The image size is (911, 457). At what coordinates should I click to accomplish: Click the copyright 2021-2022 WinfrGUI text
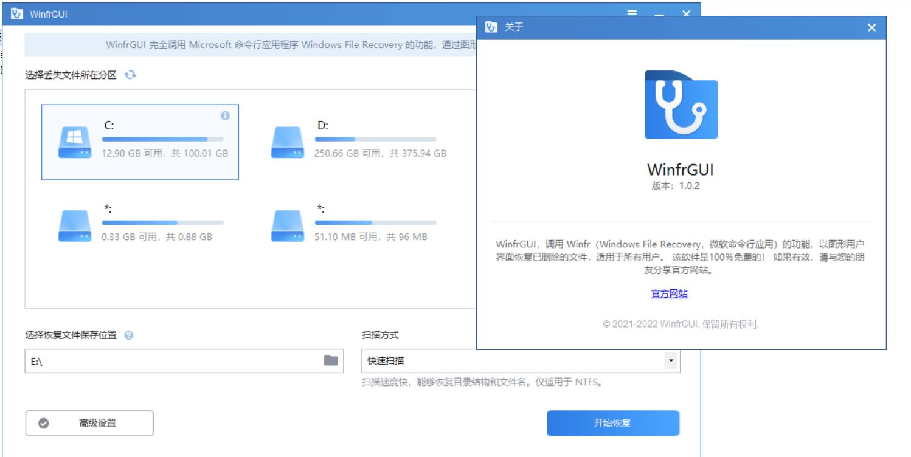coord(681,325)
